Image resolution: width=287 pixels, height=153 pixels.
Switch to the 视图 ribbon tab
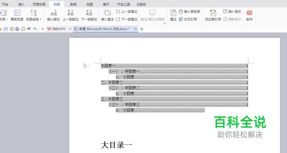point(90,4)
